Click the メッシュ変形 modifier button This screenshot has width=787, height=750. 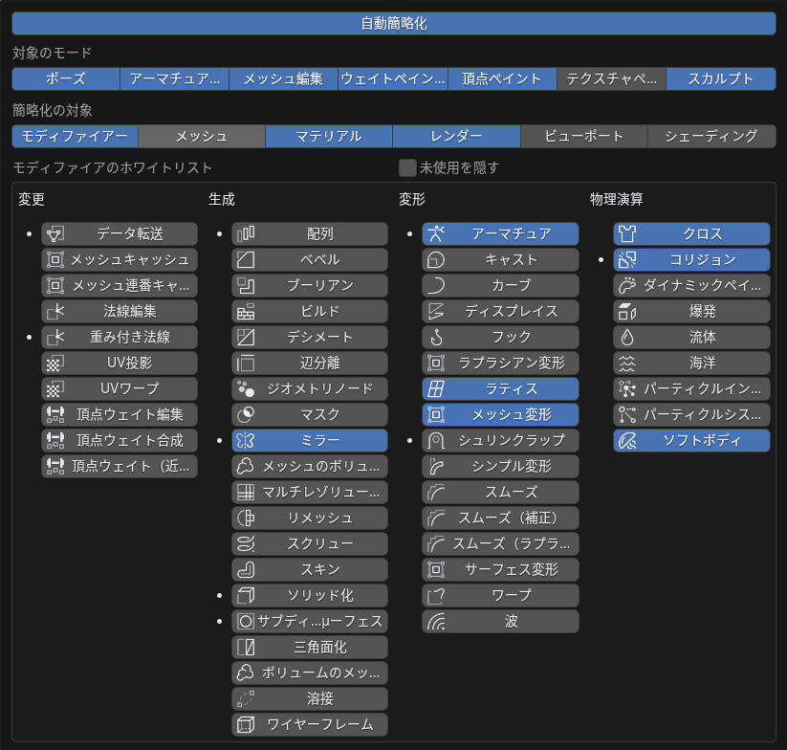click(500, 414)
